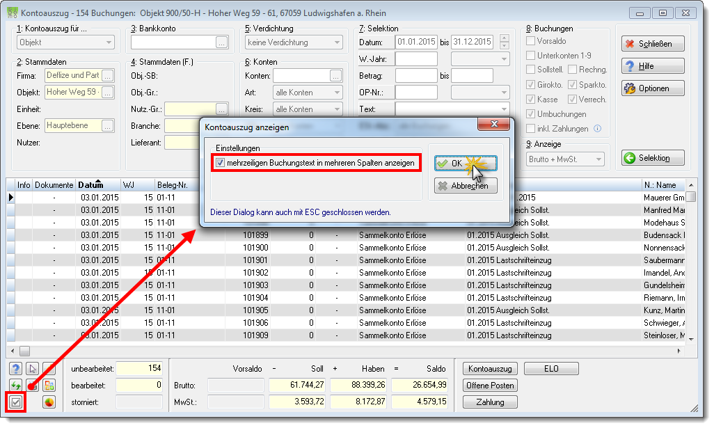Enable the Vorsaldo checkbox

(530, 41)
